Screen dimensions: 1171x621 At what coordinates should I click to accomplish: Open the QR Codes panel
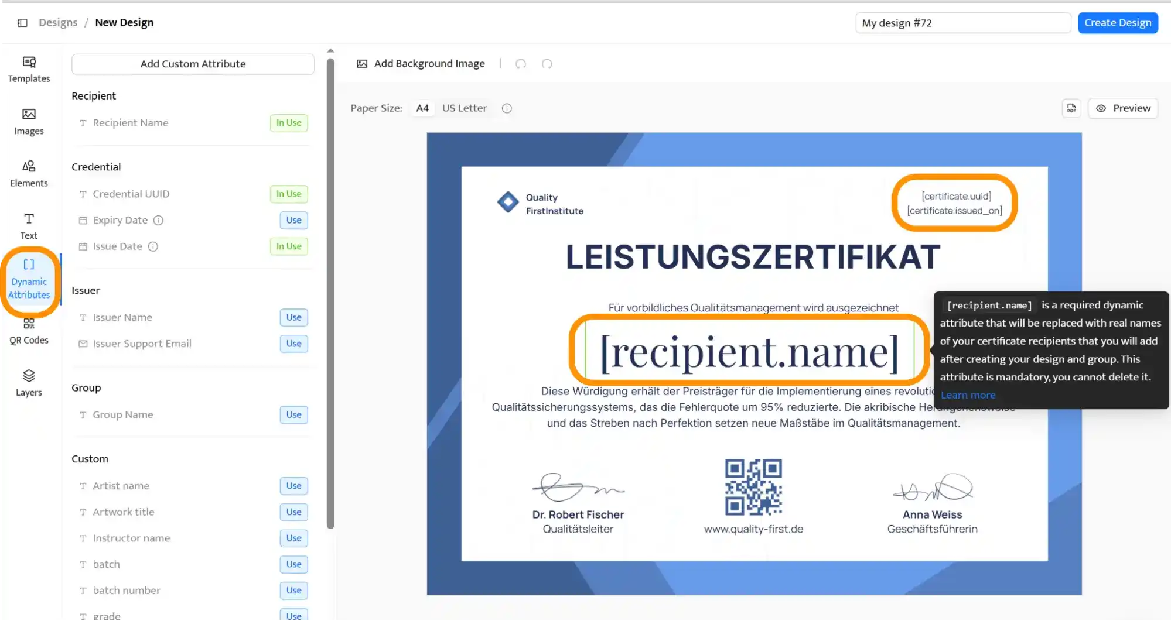[28, 331]
